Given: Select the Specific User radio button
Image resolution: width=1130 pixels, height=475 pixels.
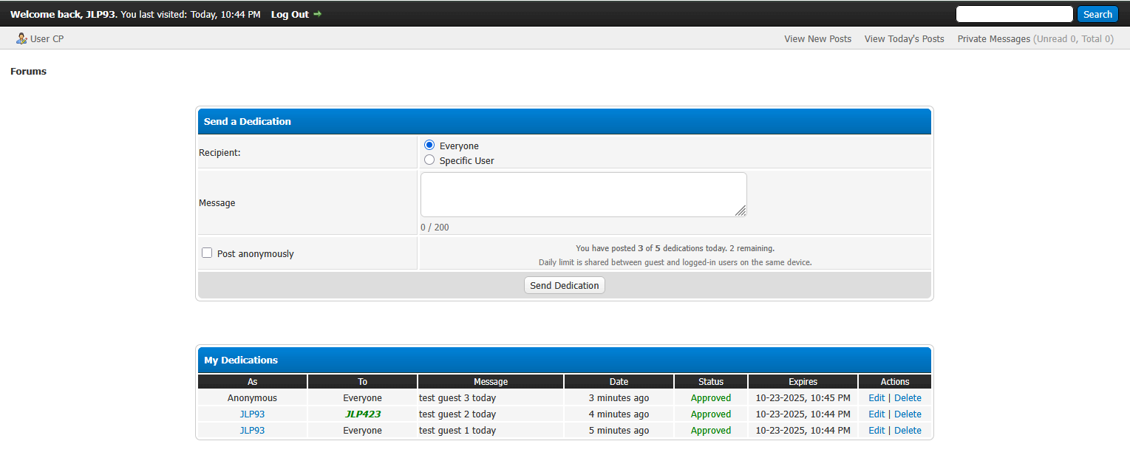Looking at the screenshot, I should click(x=429, y=160).
